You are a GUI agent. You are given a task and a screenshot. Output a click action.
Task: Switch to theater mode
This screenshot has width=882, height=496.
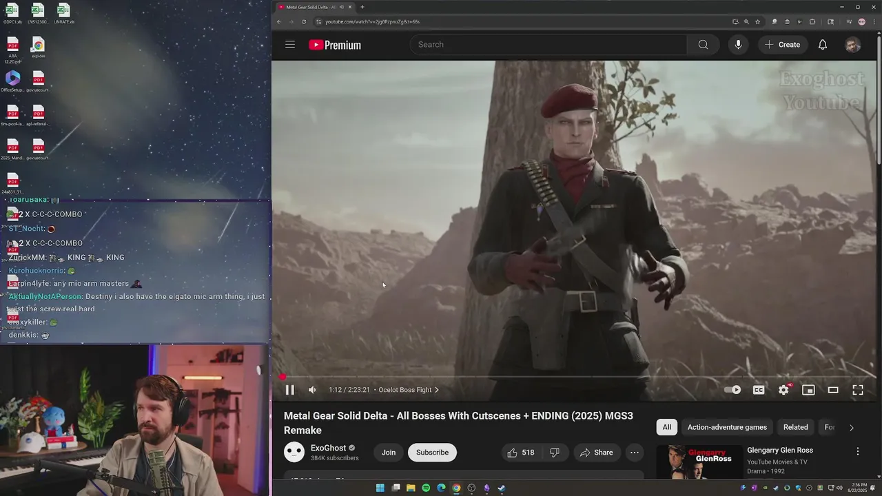[833, 390]
